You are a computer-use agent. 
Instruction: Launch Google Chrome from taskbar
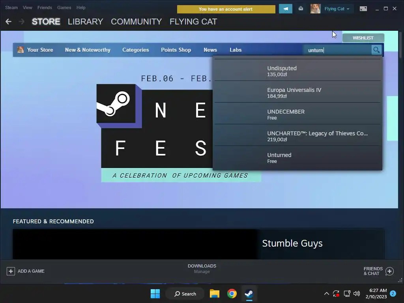232,294
